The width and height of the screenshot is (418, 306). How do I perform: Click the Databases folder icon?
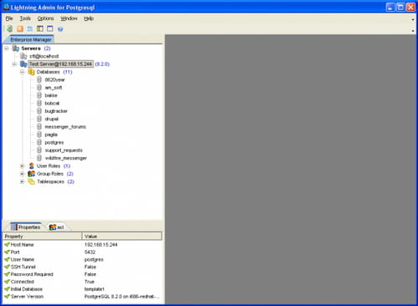tap(32, 72)
